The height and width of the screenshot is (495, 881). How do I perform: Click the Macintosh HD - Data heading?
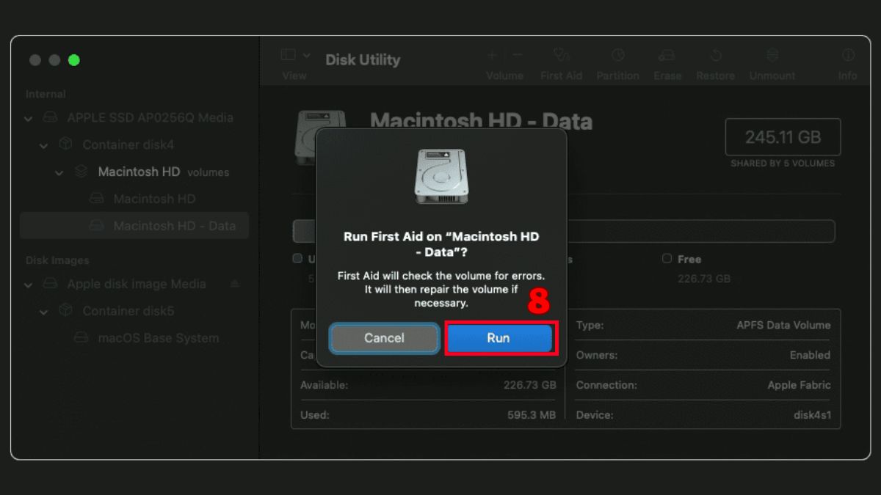pyautogui.click(x=481, y=121)
